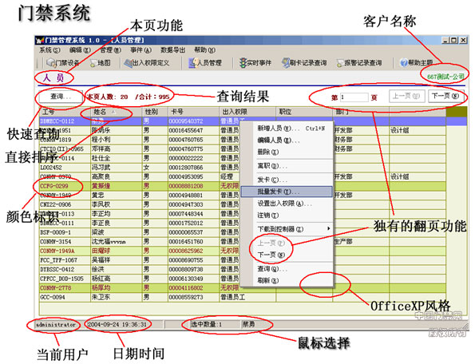Image resolution: width=475 pixels, height=364 pixels.
Task: Open the 实时事件 traffic-light icon
Action: tap(243, 63)
